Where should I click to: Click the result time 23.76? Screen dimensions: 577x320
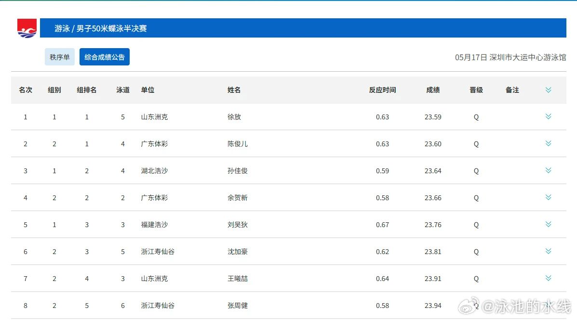tap(433, 225)
